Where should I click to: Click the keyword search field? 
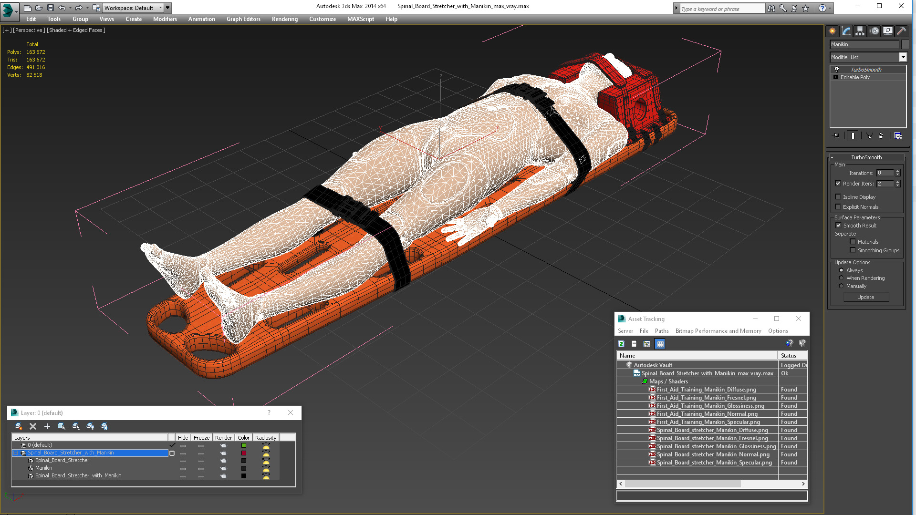pos(721,9)
